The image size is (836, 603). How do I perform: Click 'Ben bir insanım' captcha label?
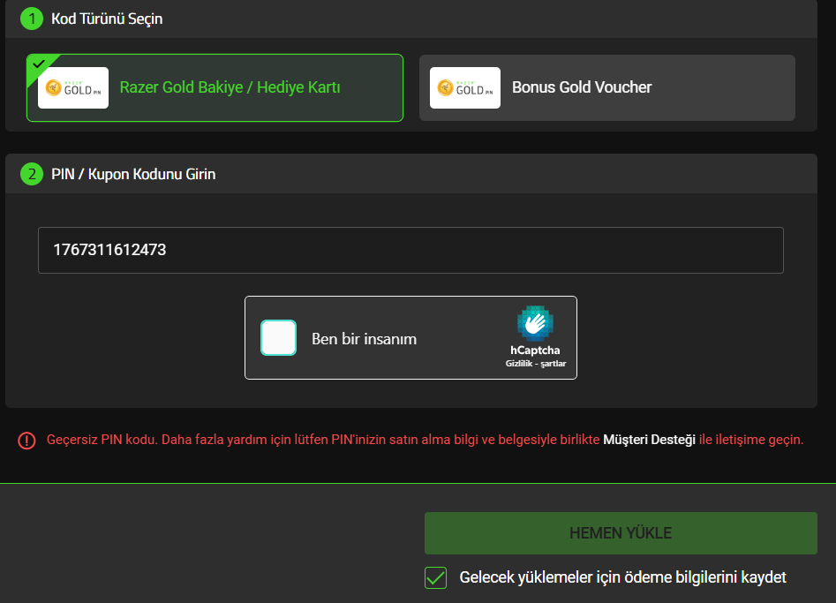coord(365,339)
